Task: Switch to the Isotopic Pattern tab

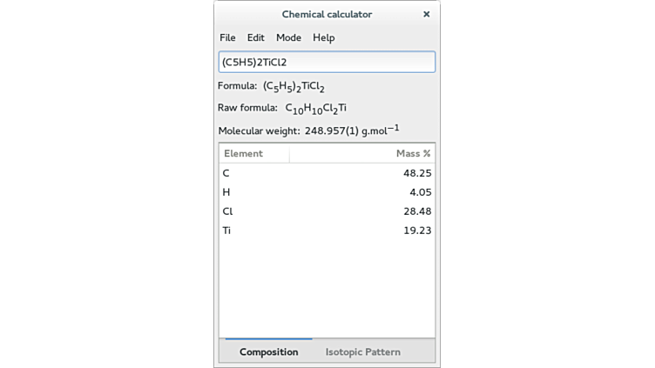Action: 362,351
